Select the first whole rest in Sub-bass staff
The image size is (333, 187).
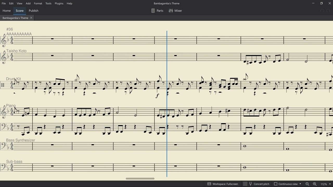[52, 166]
